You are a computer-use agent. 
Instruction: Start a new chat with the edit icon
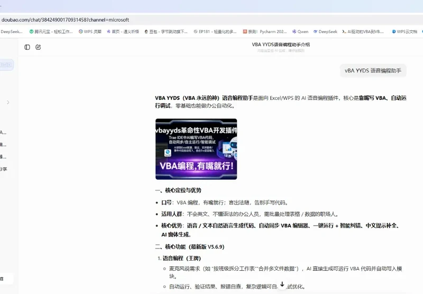[38, 47]
